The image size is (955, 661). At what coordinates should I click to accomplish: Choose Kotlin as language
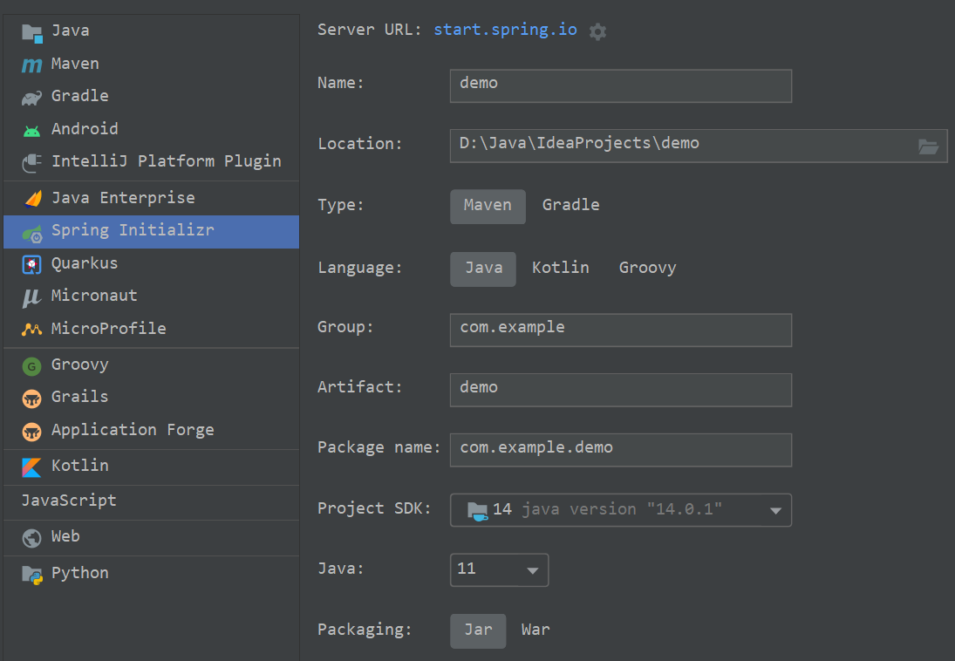tap(560, 268)
